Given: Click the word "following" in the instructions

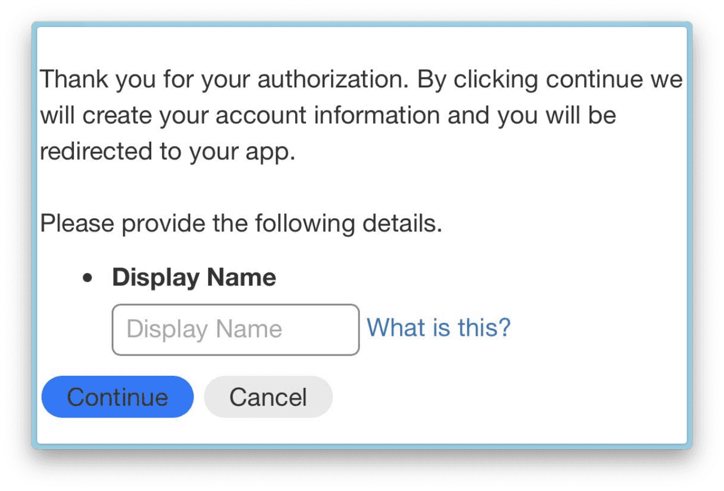Looking at the screenshot, I should point(305,224).
